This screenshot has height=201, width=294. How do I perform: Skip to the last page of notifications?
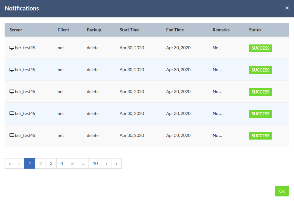pyautogui.click(x=116, y=163)
